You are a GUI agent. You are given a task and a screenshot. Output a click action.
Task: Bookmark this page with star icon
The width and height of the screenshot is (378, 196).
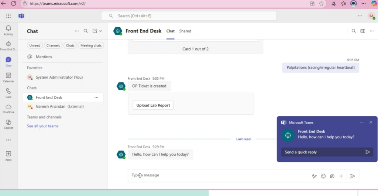pos(322,4)
